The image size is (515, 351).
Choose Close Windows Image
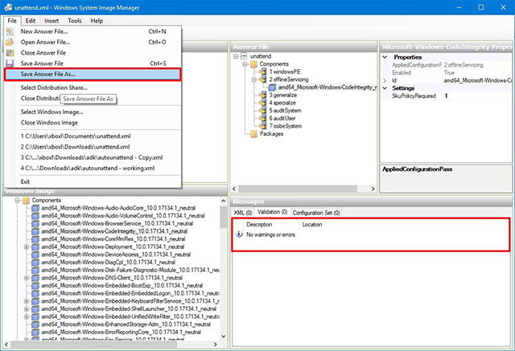click(x=93, y=123)
